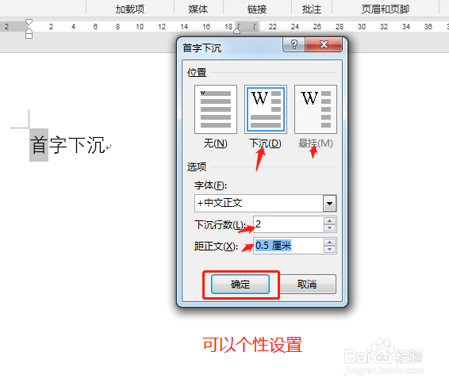Viewport: 449px width, 386px height.
Task: Increase 距正文 distance with up arrow
Action: (329, 242)
